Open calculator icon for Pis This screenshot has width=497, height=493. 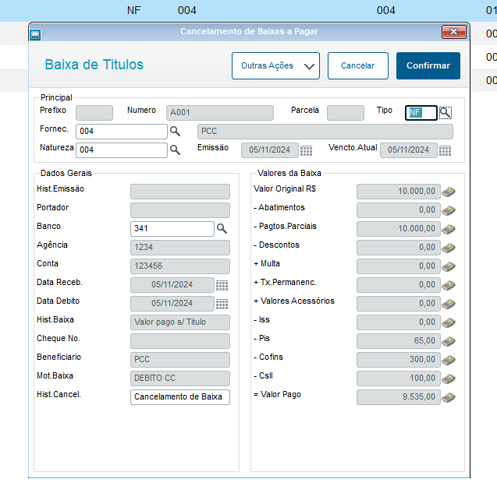[449, 341]
